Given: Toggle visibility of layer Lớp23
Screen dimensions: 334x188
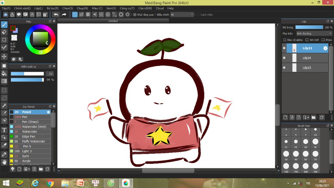Looking at the screenshot, I should (x=284, y=68).
